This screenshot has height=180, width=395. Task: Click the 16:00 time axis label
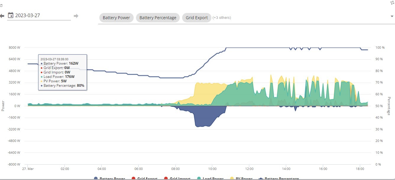(x=323, y=169)
